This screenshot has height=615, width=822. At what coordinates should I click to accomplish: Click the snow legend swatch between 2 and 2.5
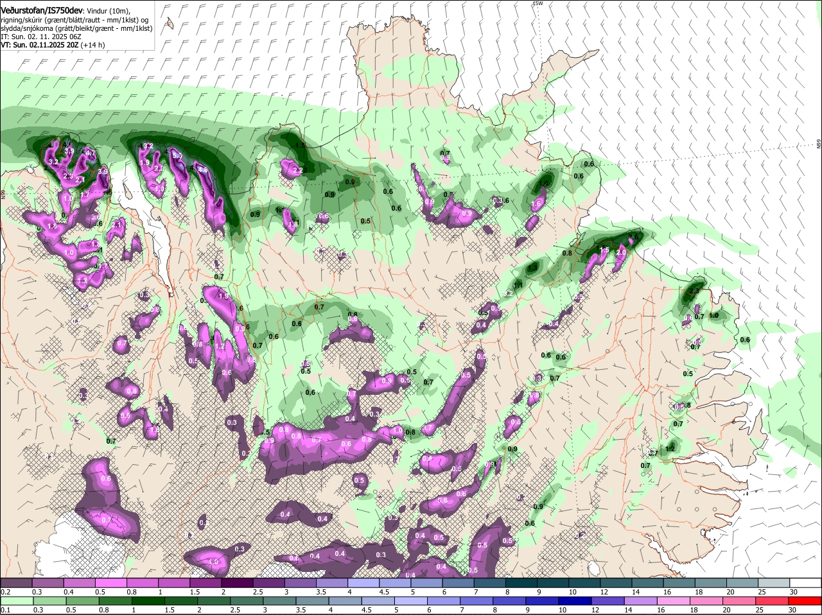[x=237, y=582]
